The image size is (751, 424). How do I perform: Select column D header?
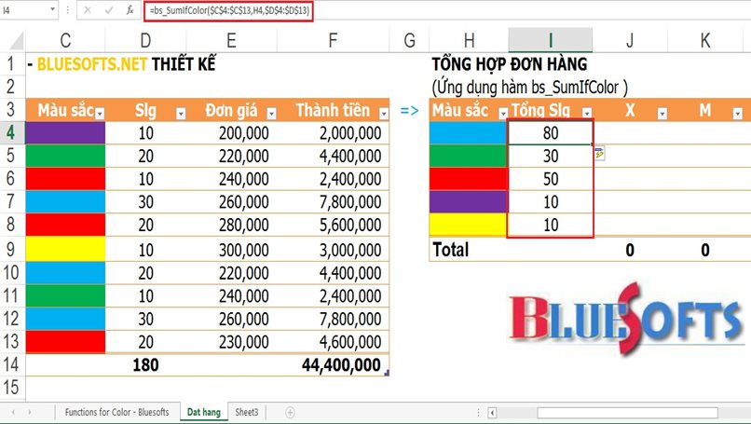point(145,41)
